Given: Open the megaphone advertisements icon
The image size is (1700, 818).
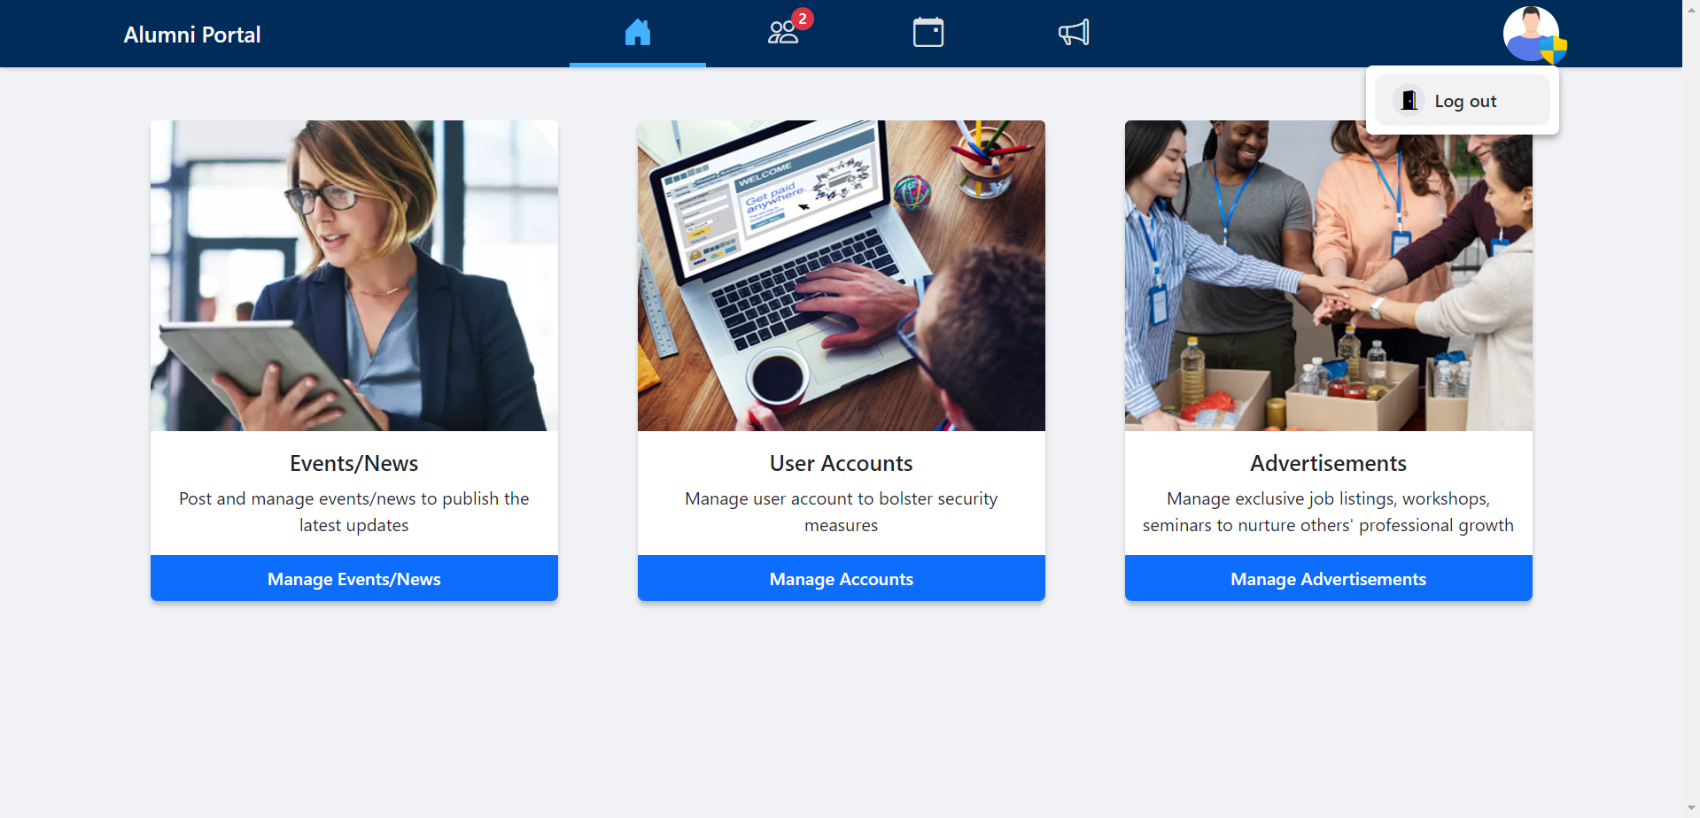Looking at the screenshot, I should 1074,33.
